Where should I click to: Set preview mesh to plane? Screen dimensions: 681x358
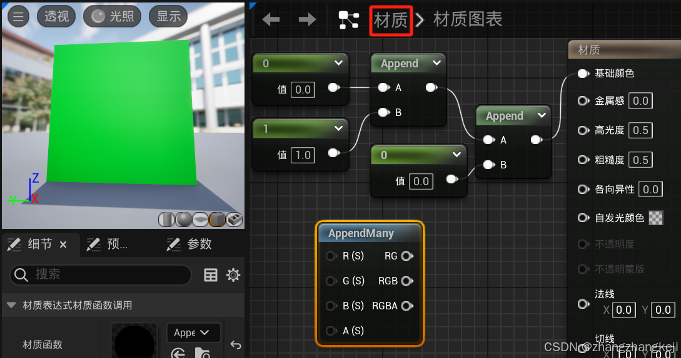click(200, 220)
